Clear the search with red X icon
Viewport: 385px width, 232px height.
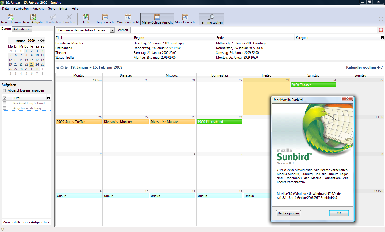381,30
